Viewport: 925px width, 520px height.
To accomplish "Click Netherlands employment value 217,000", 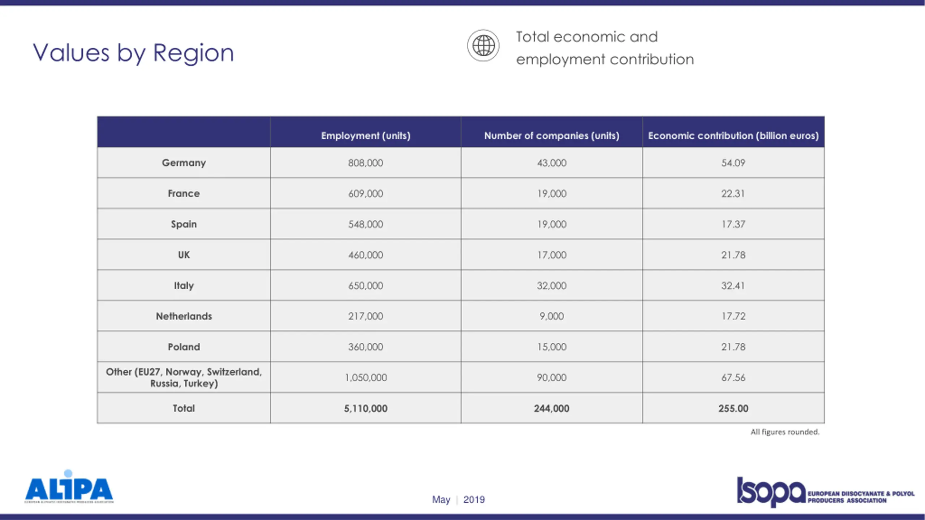I will point(366,316).
